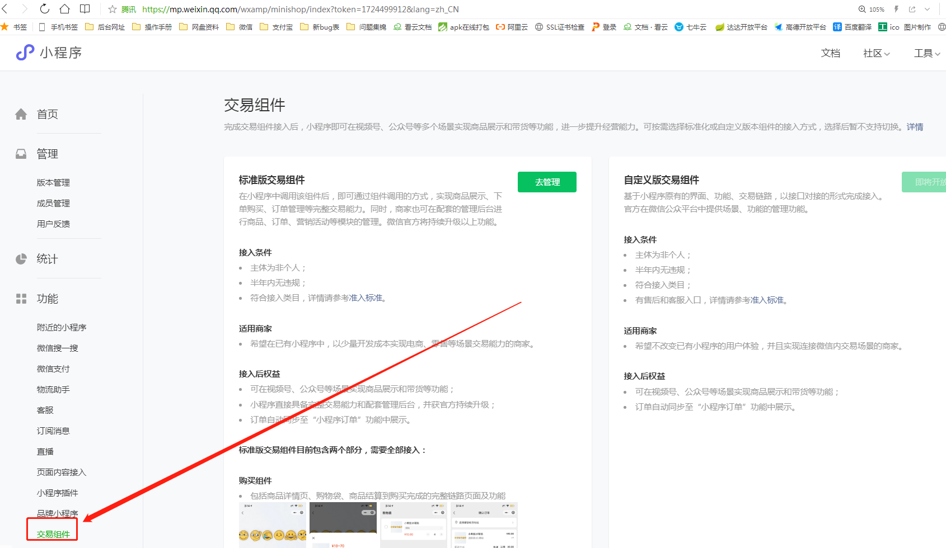The height and width of the screenshot is (548, 946).
Task: Open 手机书签 bookmark
Action: (59, 27)
